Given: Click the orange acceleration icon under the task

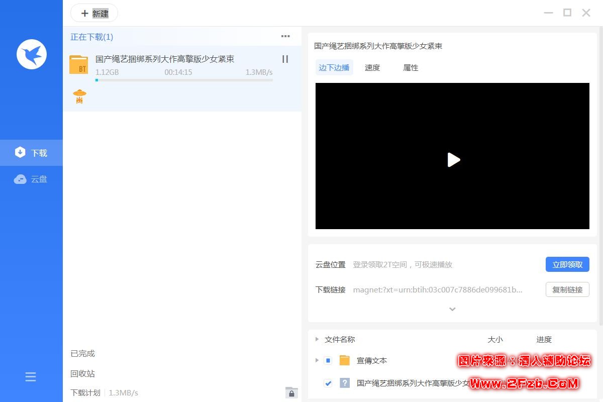Looking at the screenshot, I should point(79,96).
